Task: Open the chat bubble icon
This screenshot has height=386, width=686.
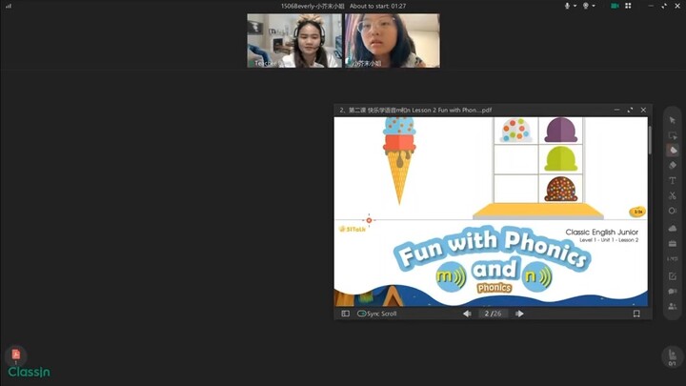Action: 673,292
